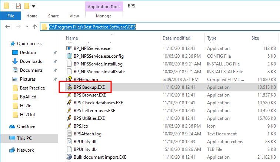Unpin Desktop using its pin icon
This screenshot has height=162, width=280.
tap(55, 53)
